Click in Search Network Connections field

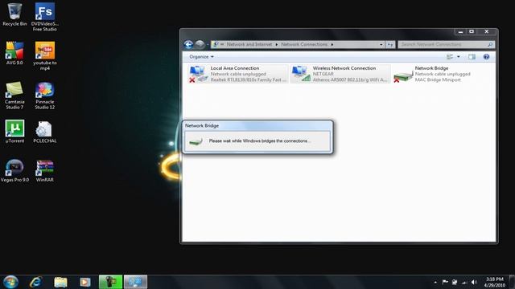point(446,45)
